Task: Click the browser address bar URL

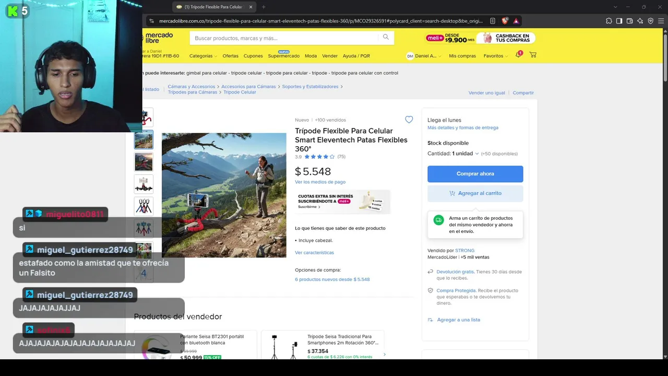Action: tap(321, 21)
